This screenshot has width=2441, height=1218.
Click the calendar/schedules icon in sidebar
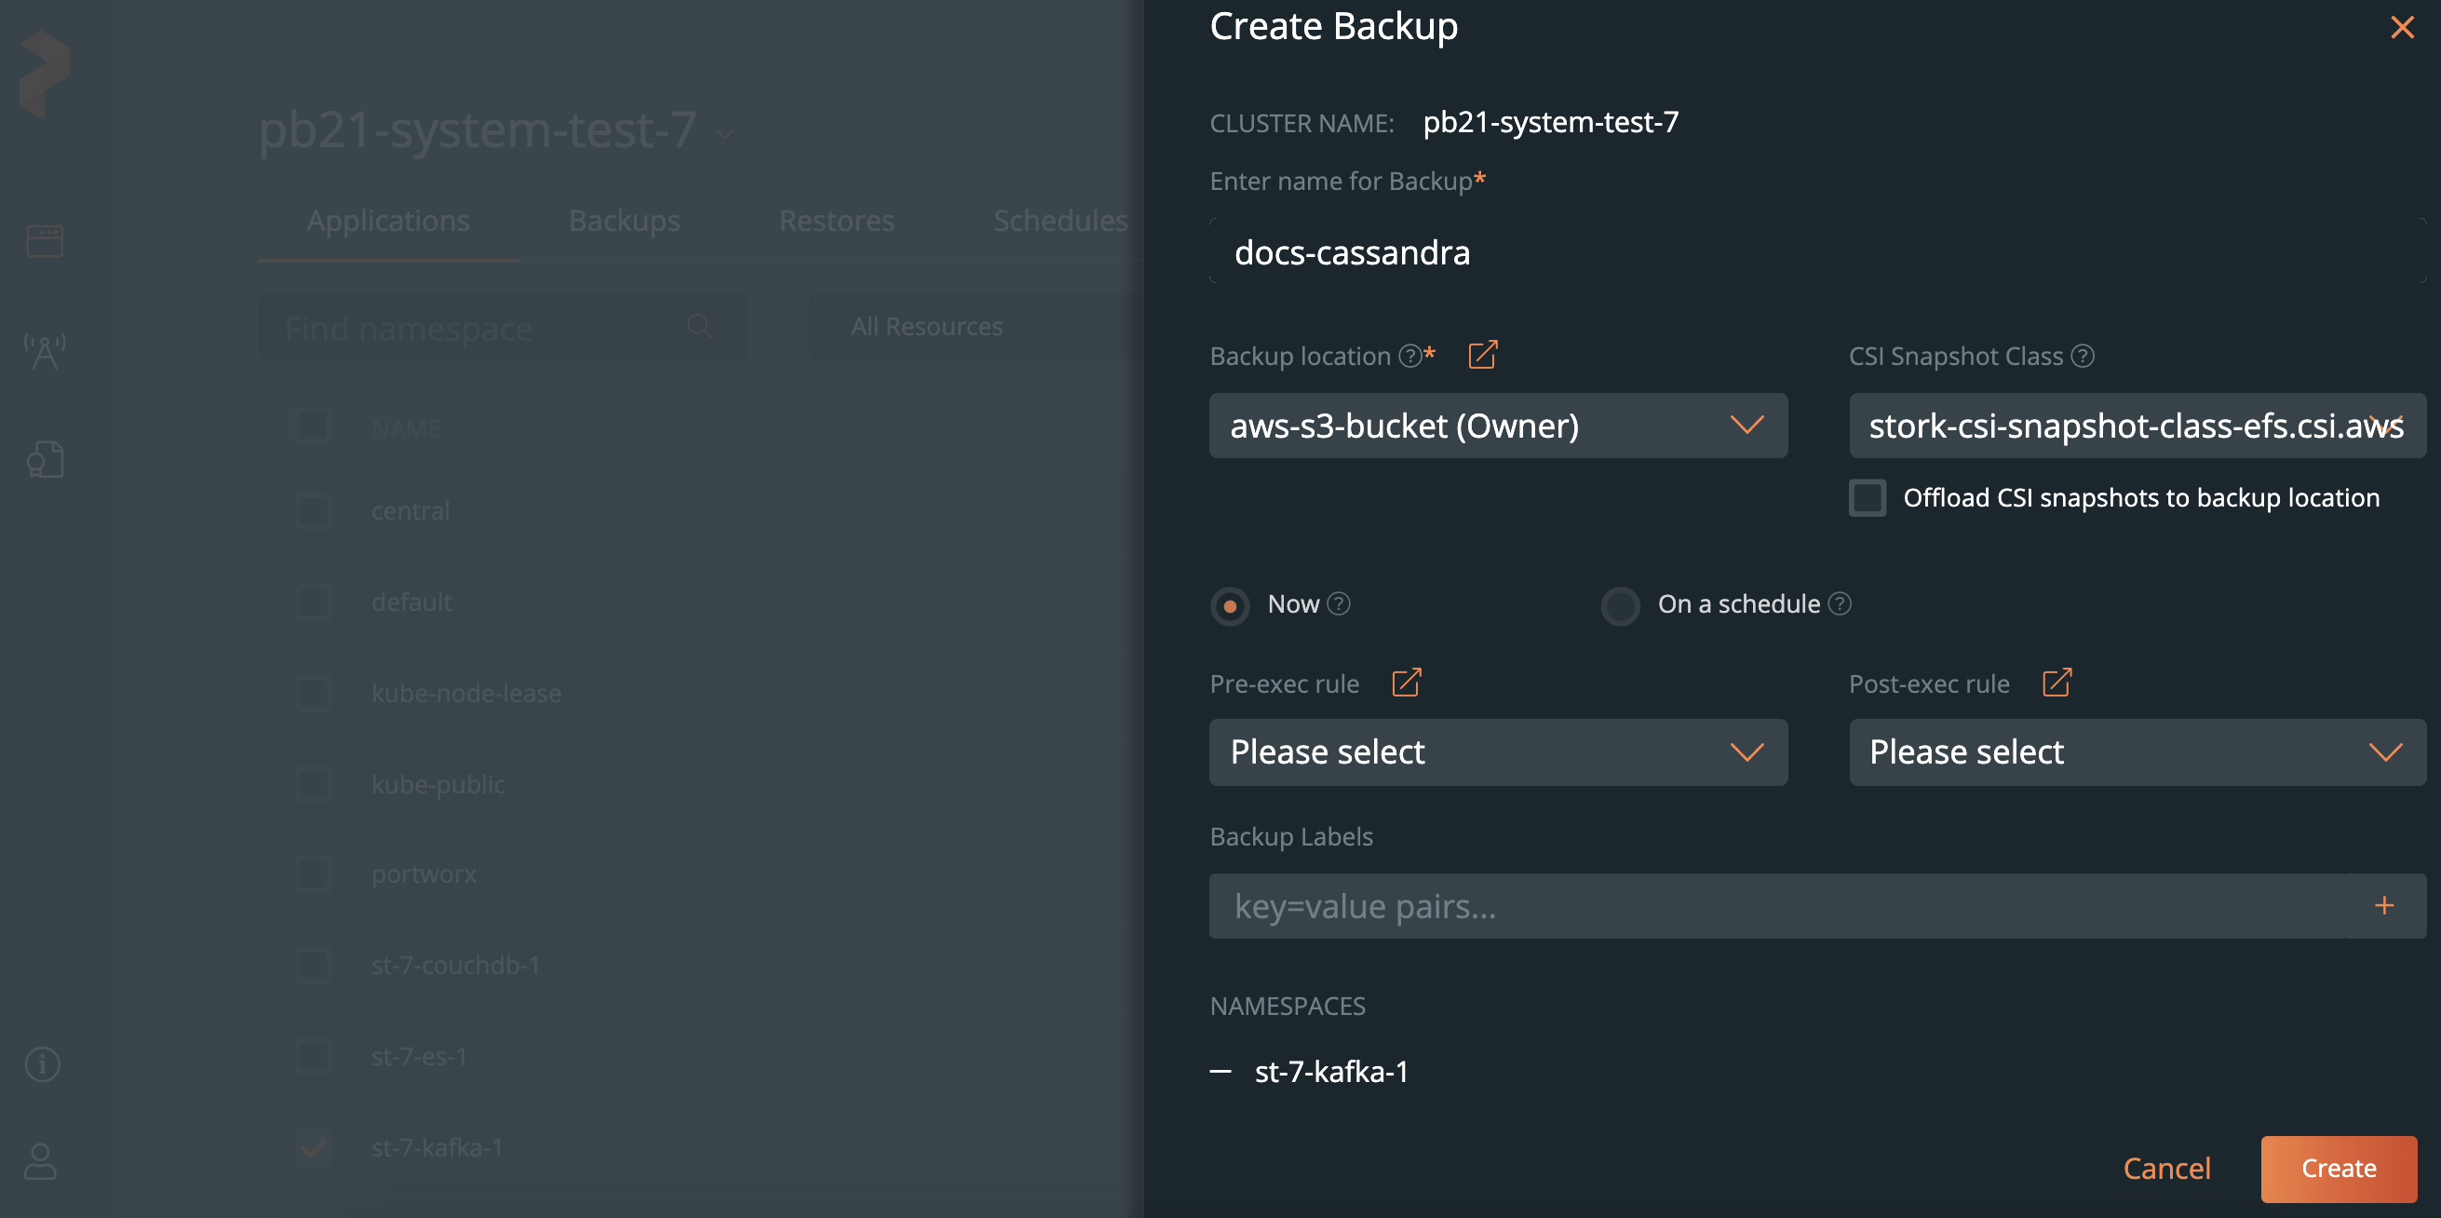click(44, 240)
